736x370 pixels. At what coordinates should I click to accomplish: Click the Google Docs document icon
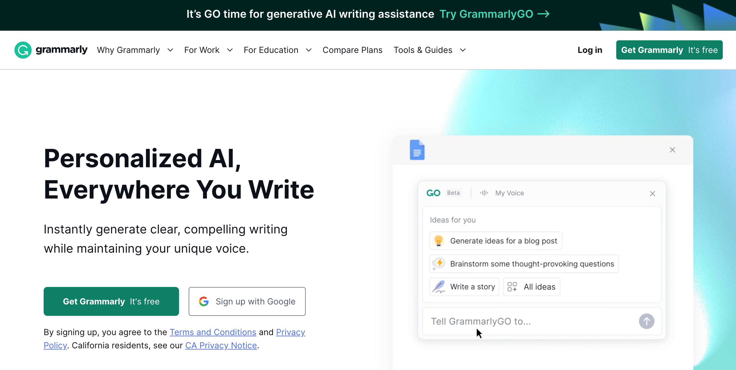point(416,150)
